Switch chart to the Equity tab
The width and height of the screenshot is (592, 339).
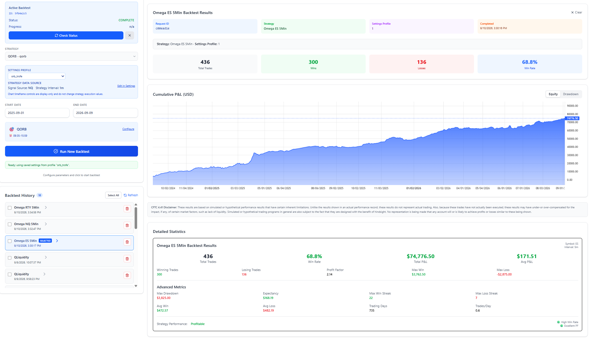pyautogui.click(x=553, y=94)
